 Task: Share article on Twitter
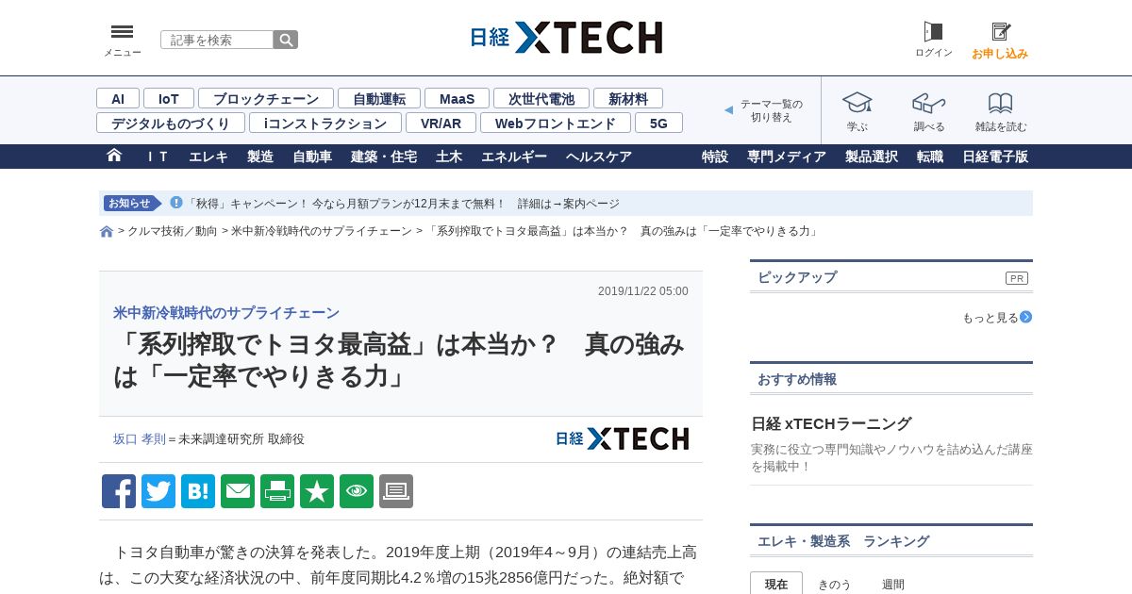(x=158, y=491)
